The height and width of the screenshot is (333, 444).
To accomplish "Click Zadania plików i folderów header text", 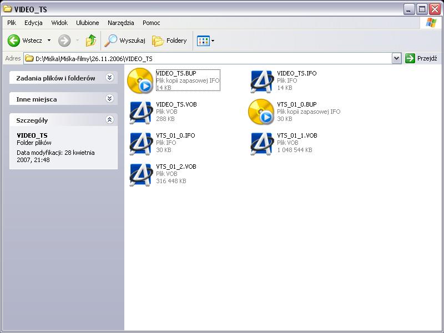I will 56,78.
